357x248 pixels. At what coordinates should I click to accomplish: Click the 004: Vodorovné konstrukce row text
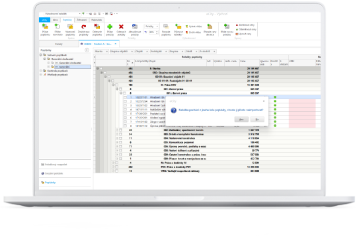[x=179, y=138]
